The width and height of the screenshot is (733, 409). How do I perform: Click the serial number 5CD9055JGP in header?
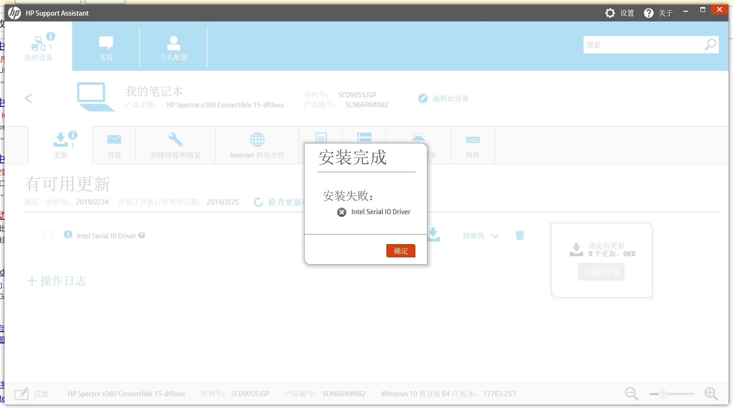pos(357,95)
